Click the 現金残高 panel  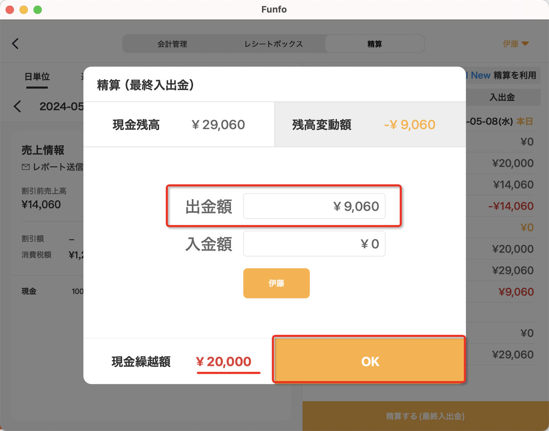pyautogui.click(x=179, y=125)
